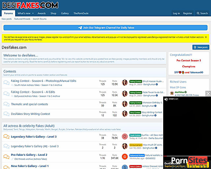Click the chat icon for Legendary Faker's Gallery (AI)
Viewport: 211px width, 169px height.
[x=6, y=146]
